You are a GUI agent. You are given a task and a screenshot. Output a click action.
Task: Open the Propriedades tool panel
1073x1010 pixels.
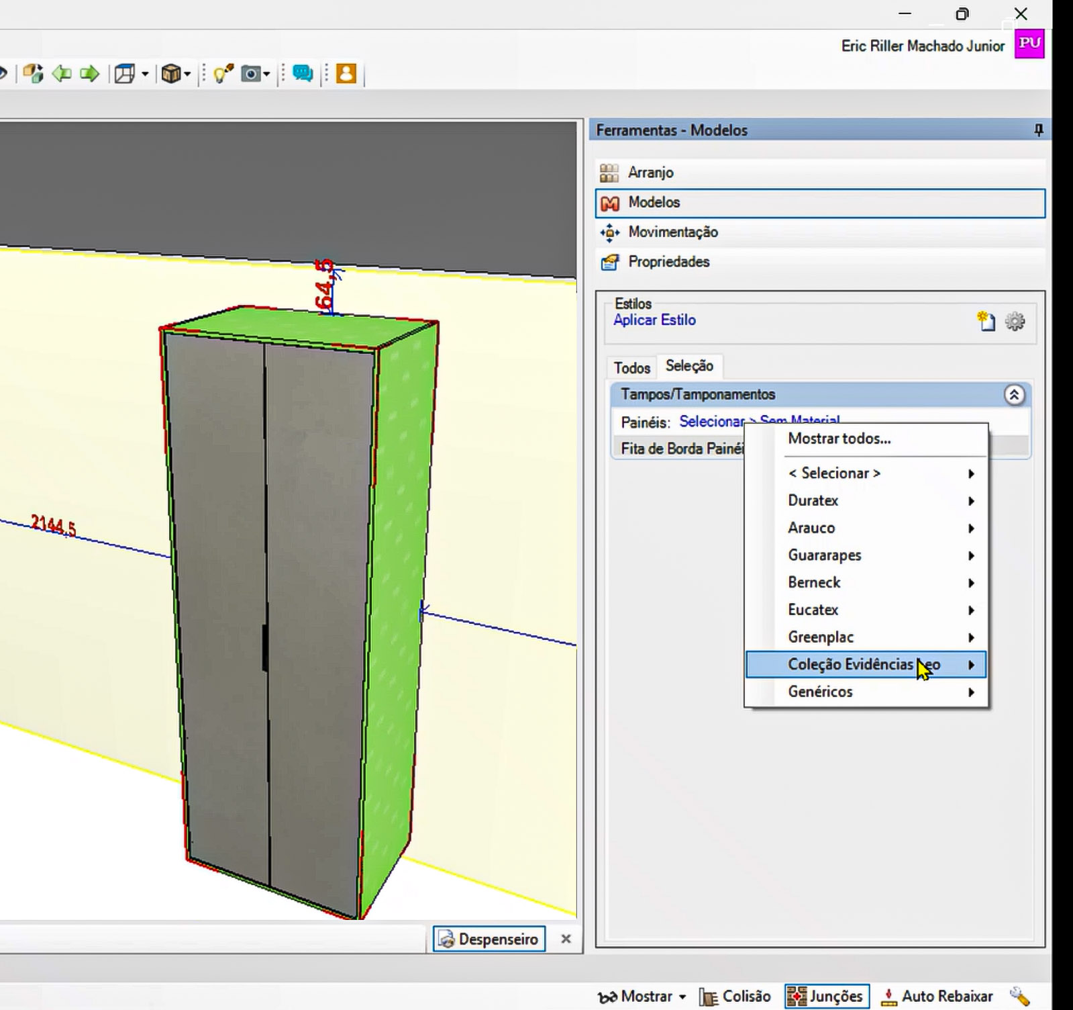click(x=668, y=262)
